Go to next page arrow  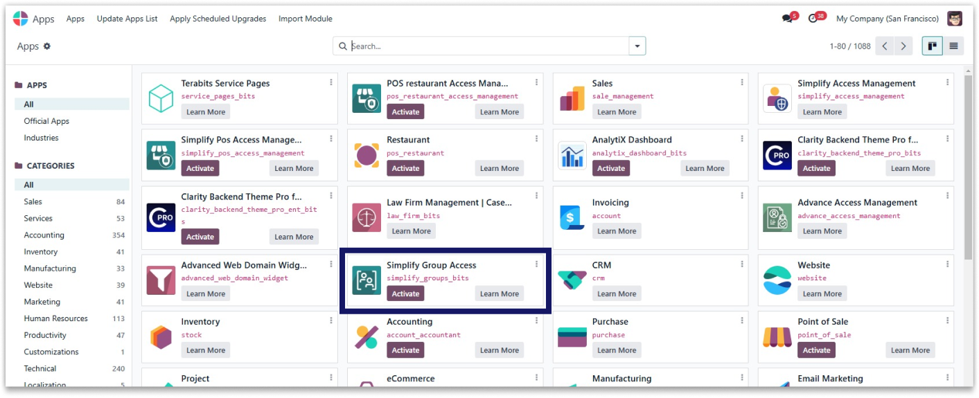pyautogui.click(x=903, y=46)
